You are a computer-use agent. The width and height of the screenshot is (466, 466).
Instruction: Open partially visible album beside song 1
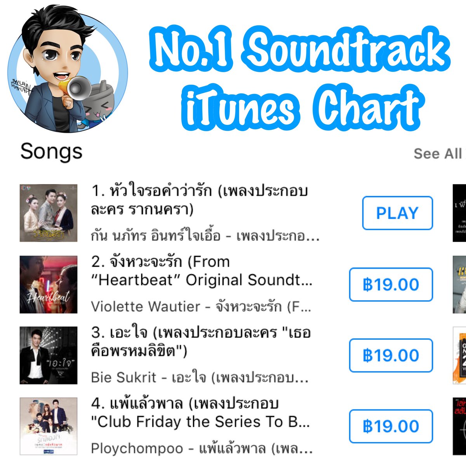point(459,213)
